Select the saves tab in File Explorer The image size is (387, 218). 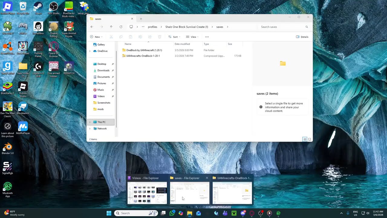(x=112, y=19)
